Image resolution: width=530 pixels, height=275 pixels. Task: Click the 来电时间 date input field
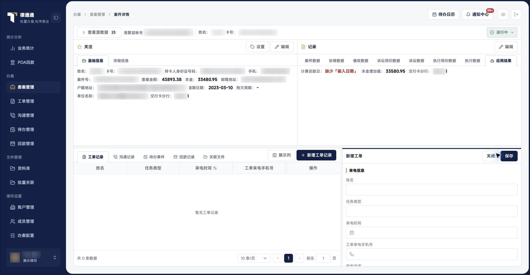[x=432, y=233]
